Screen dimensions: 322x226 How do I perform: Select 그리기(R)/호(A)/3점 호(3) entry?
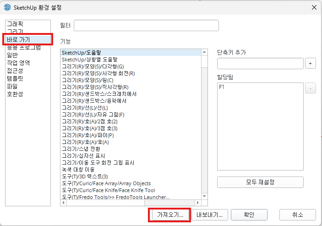tap(131, 128)
